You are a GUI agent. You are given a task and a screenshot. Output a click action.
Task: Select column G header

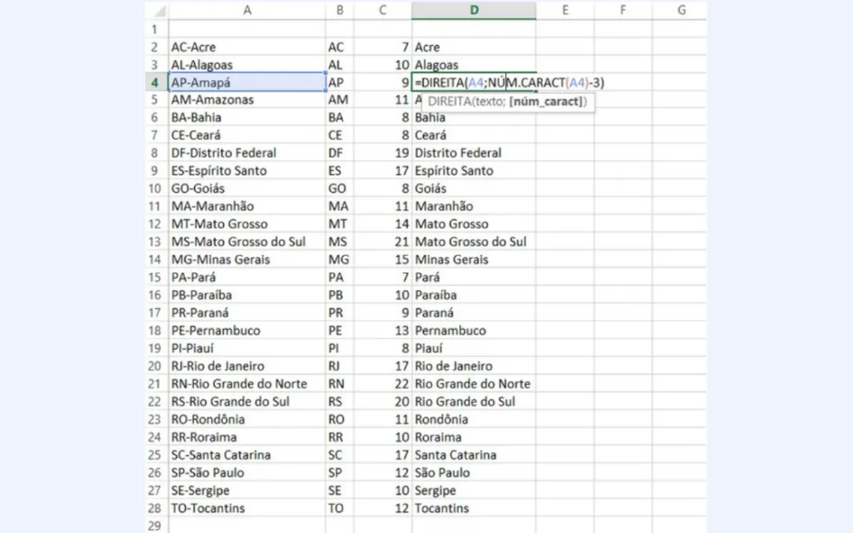pos(680,10)
